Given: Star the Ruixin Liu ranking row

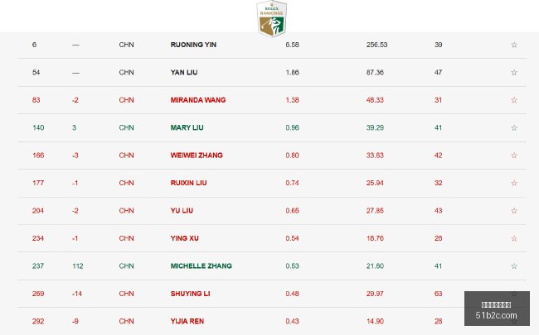Looking at the screenshot, I should (514, 183).
